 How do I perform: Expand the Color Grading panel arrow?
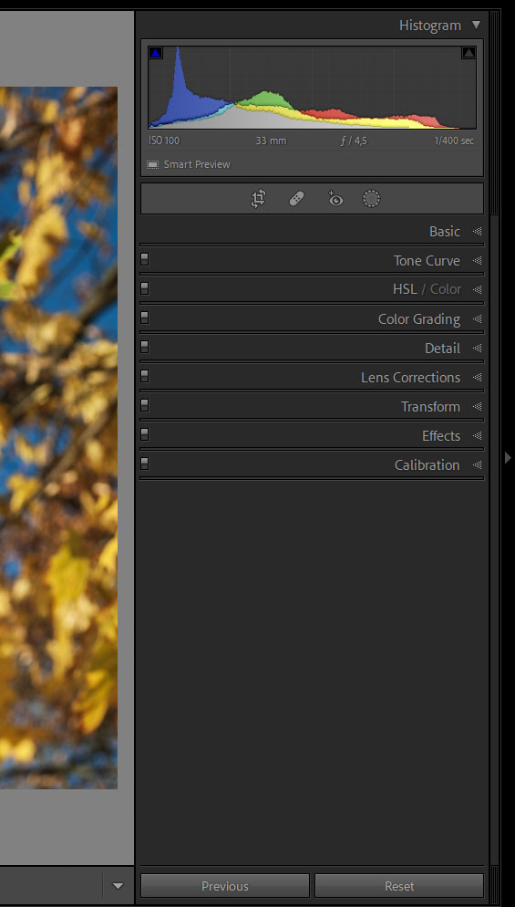pyautogui.click(x=477, y=318)
